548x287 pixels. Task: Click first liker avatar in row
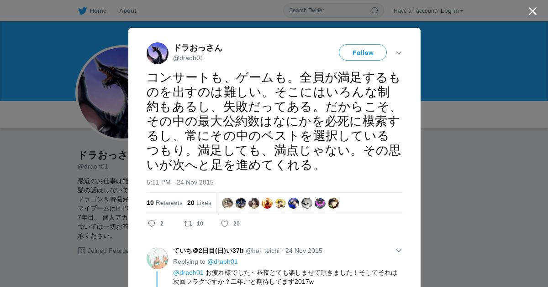pos(227,203)
